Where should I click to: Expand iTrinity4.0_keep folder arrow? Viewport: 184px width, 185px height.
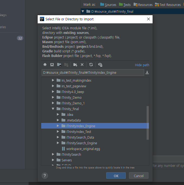pos(53,92)
